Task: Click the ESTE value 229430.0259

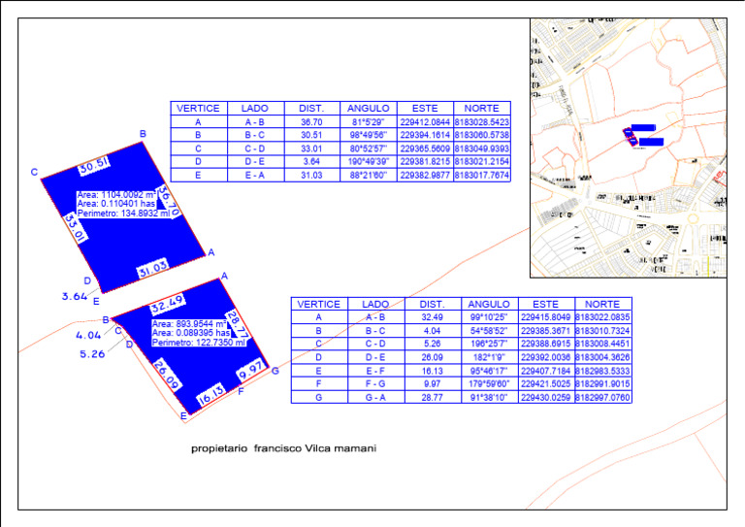Action: [x=545, y=398]
